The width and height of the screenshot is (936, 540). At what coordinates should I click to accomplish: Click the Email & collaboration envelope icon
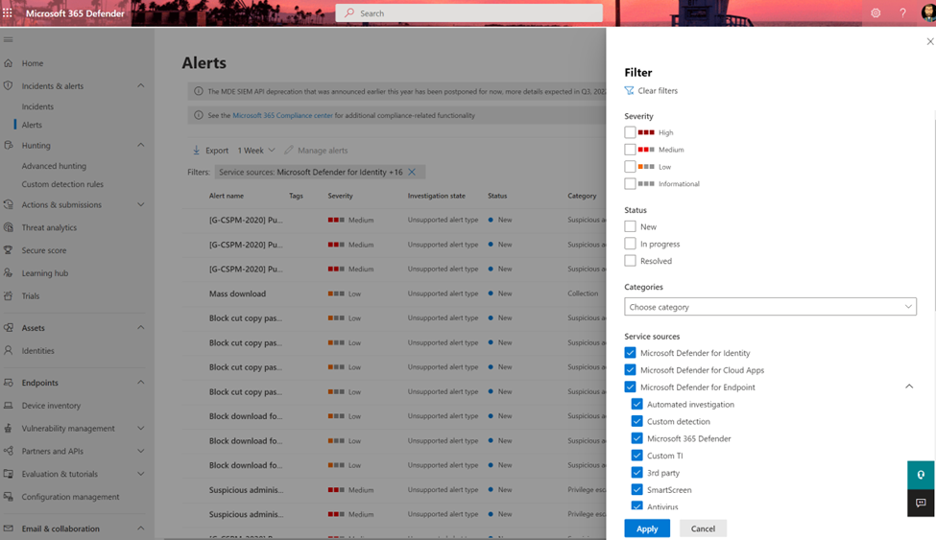click(8, 528)
